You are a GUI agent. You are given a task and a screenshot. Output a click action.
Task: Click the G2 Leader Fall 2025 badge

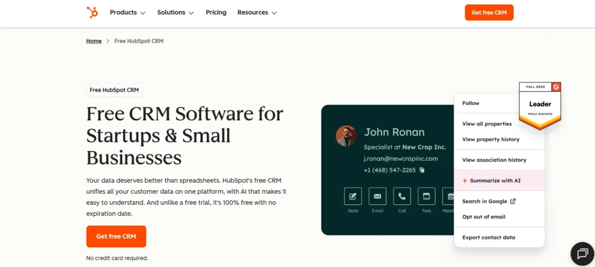(540, 105)
